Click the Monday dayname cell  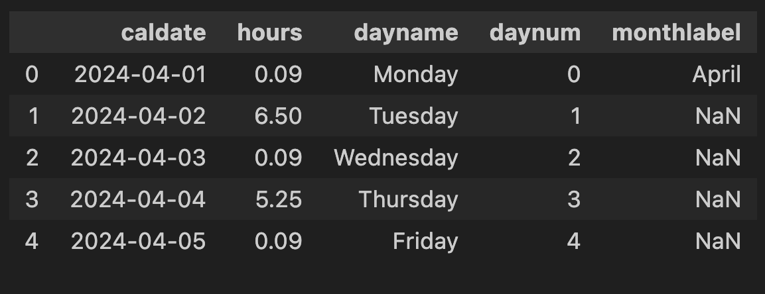point(416,75)
